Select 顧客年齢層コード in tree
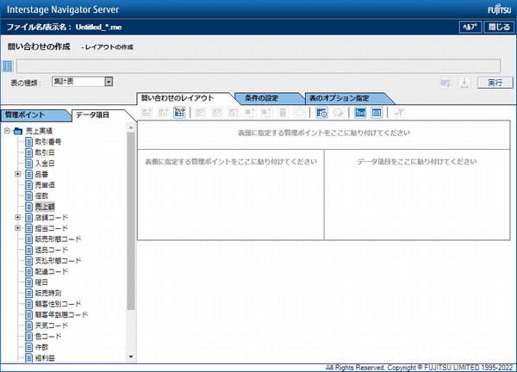The image size is (517, 372). (x=61, y=314)
